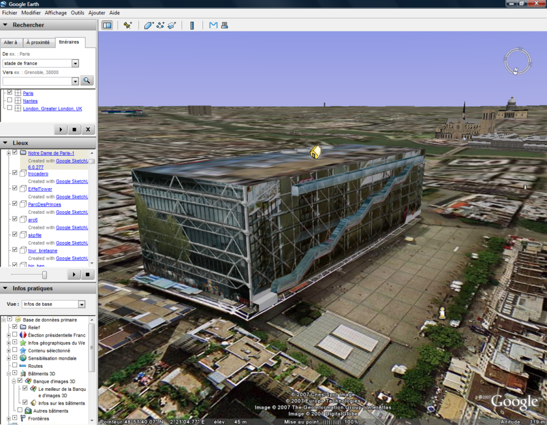Viewport: 547px width, 425px height.
Task: Click the north compass navigation ring
Action: (x=517, y=61)
